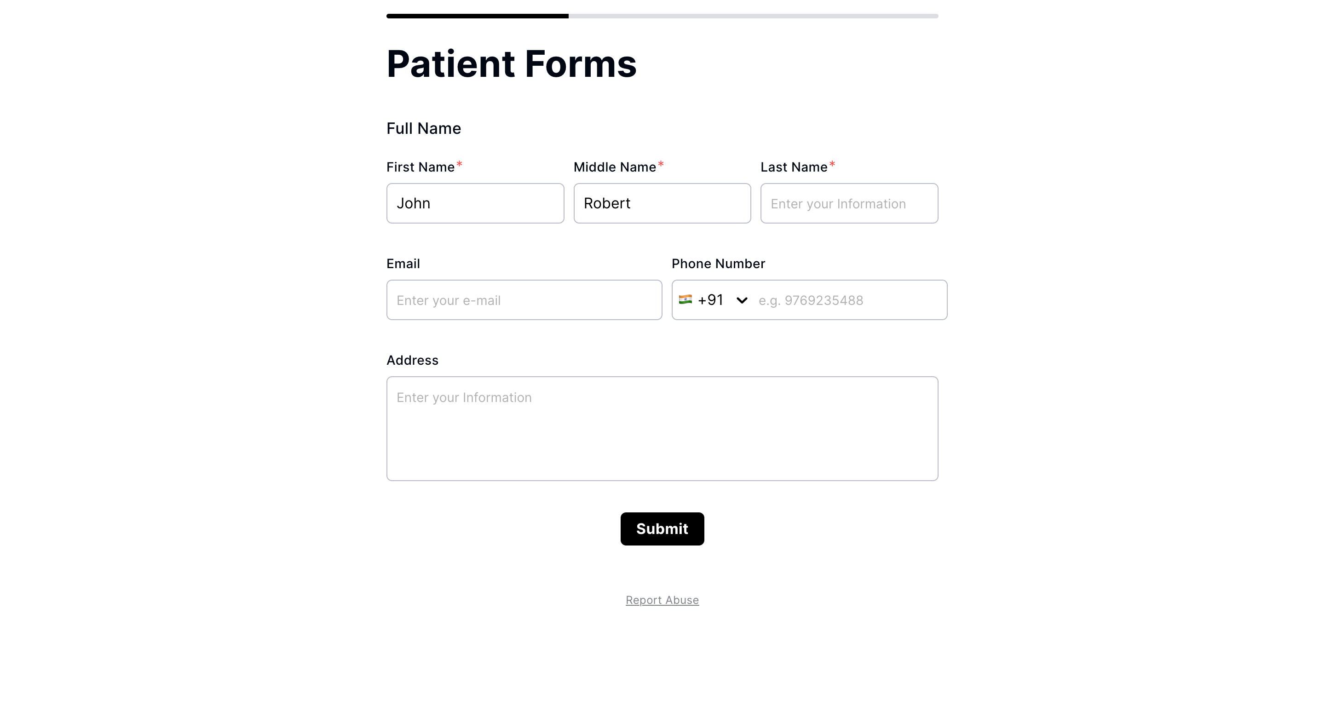Click the form progress bar
Screen dimensions: 1325x712
click(662, 16)
